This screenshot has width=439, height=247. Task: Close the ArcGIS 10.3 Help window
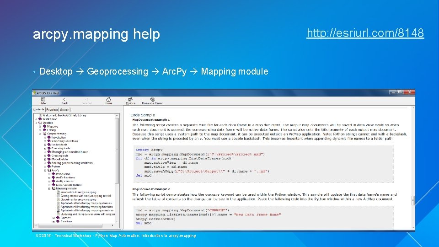coord(409,92)
